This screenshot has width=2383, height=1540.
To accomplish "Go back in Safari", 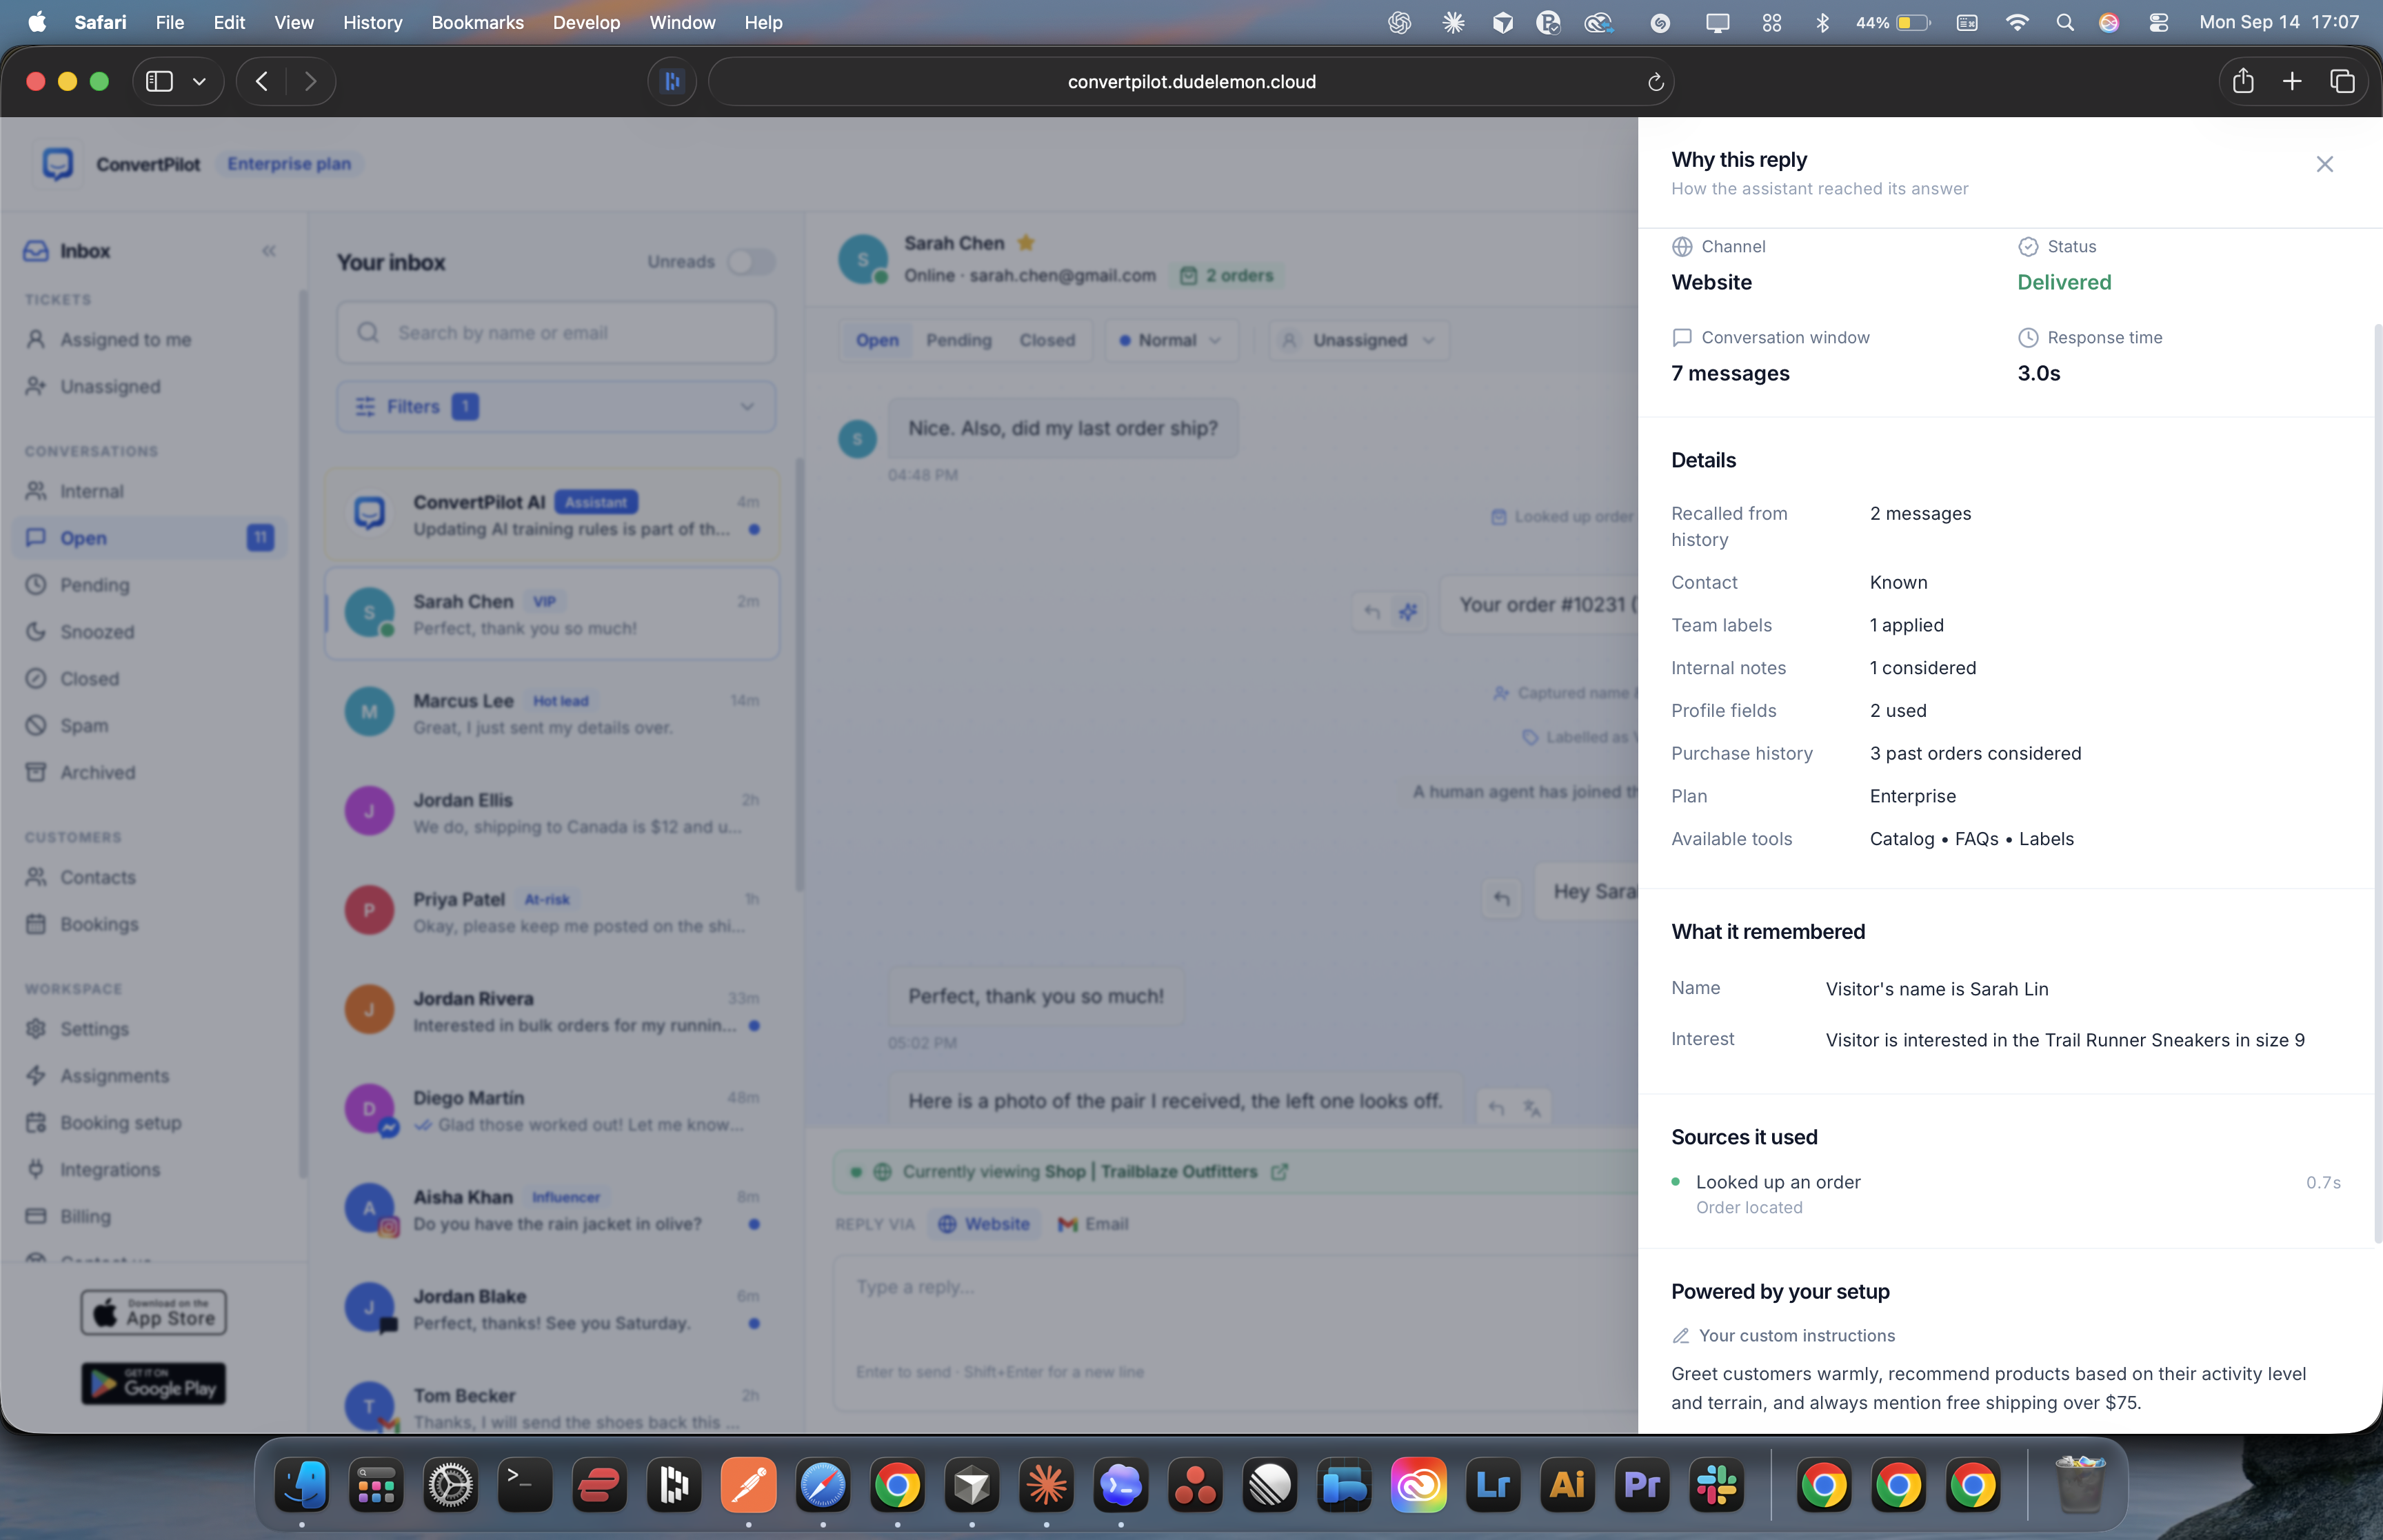I will coord(262,82).
